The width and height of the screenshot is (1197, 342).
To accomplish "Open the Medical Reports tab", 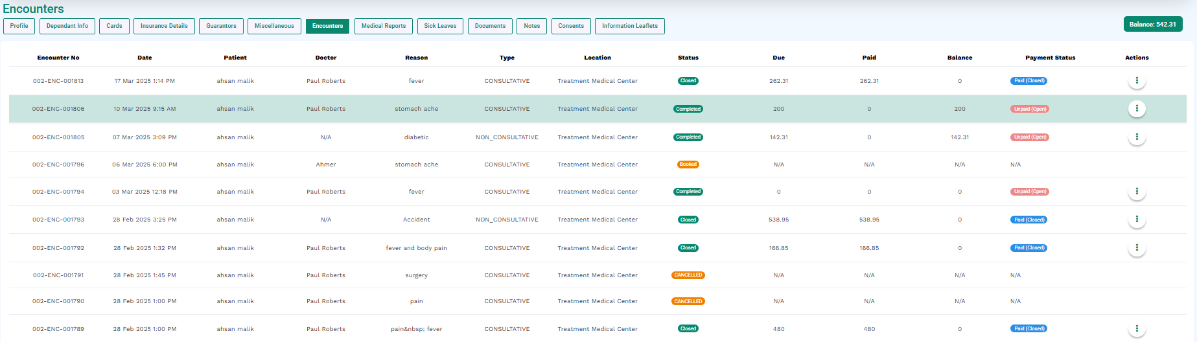I will (x=384, y=26).
